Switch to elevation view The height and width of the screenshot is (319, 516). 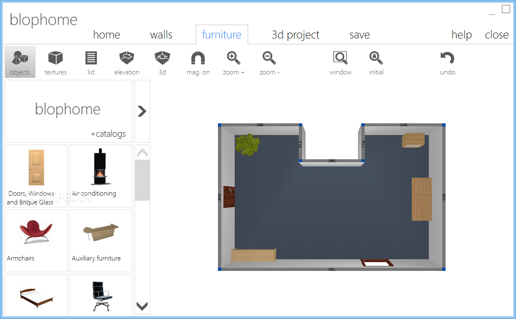(x=127, y=62)
